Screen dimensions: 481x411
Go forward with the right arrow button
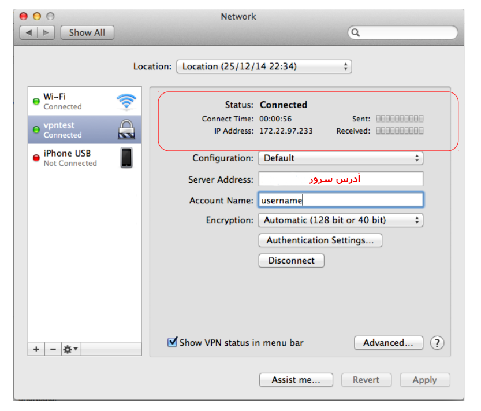46,32
